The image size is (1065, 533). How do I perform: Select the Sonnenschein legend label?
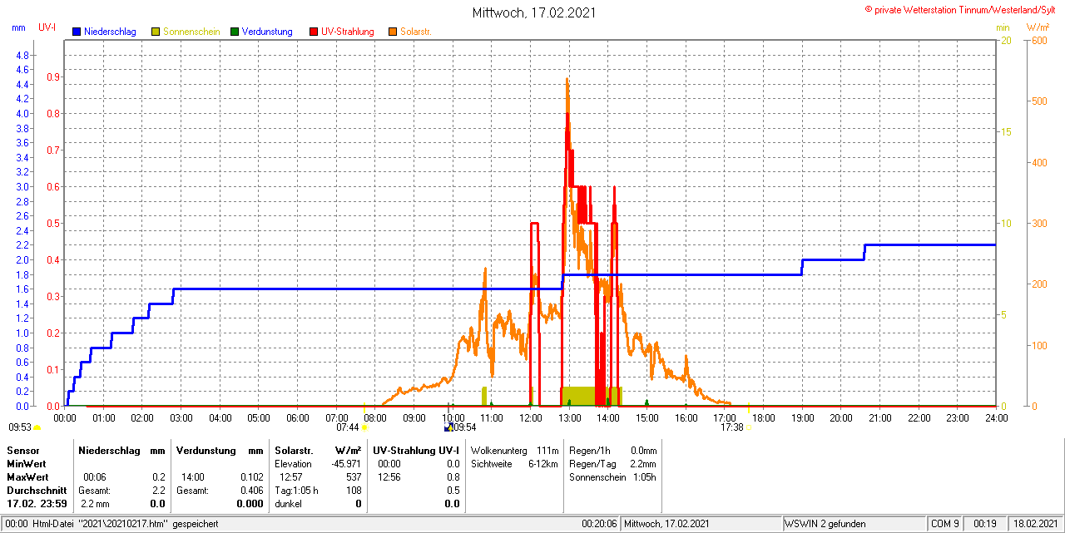pos(191,32)
